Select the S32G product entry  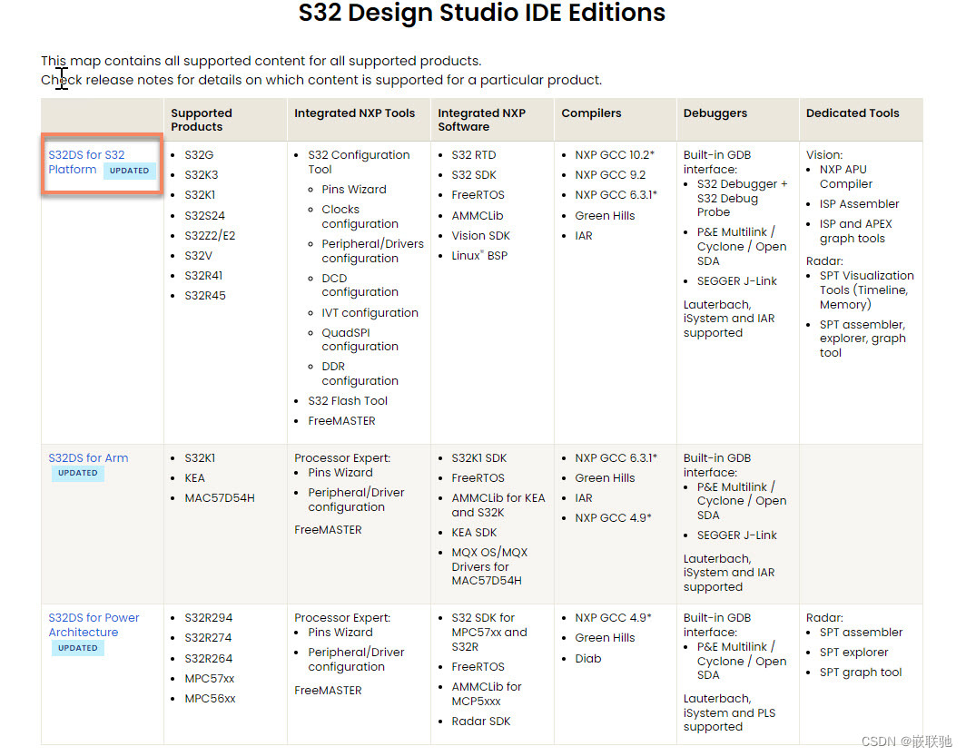coord(199,155)
